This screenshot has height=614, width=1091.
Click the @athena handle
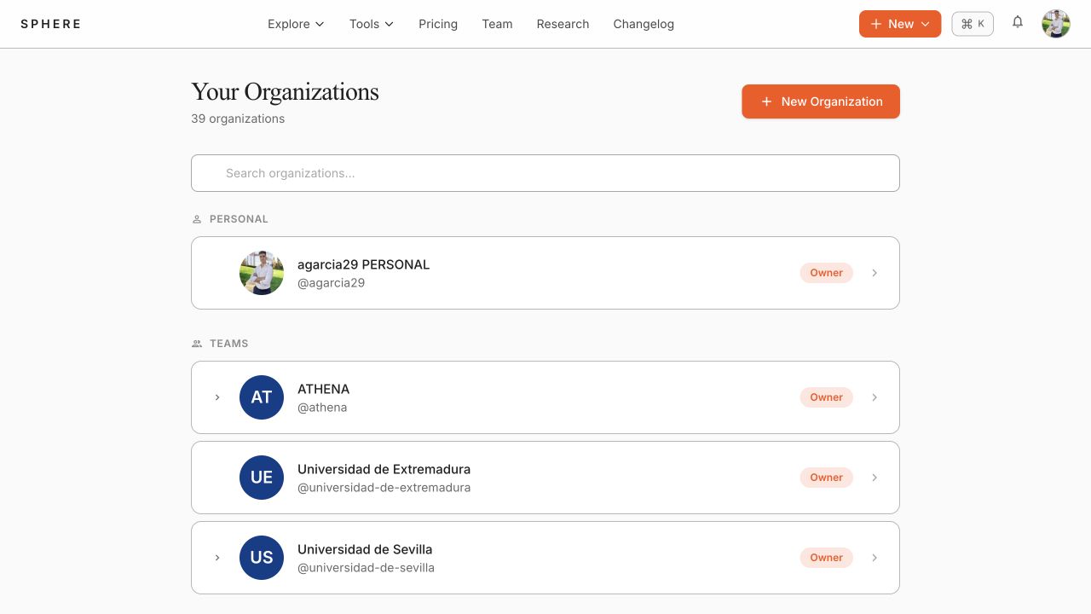click(x=322, y=408)
